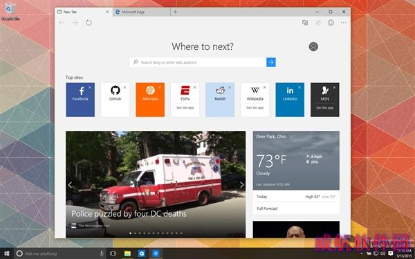Open the Full Forecast link
415x259 pixels.
coord(267,208)
